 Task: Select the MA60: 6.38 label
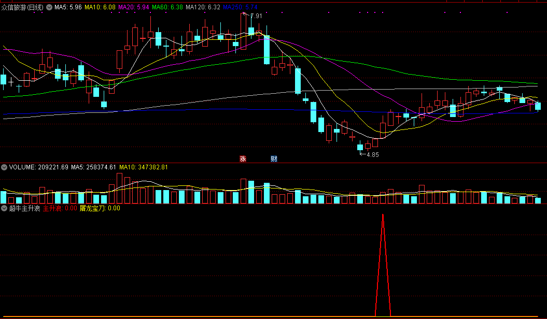[167, 7]
